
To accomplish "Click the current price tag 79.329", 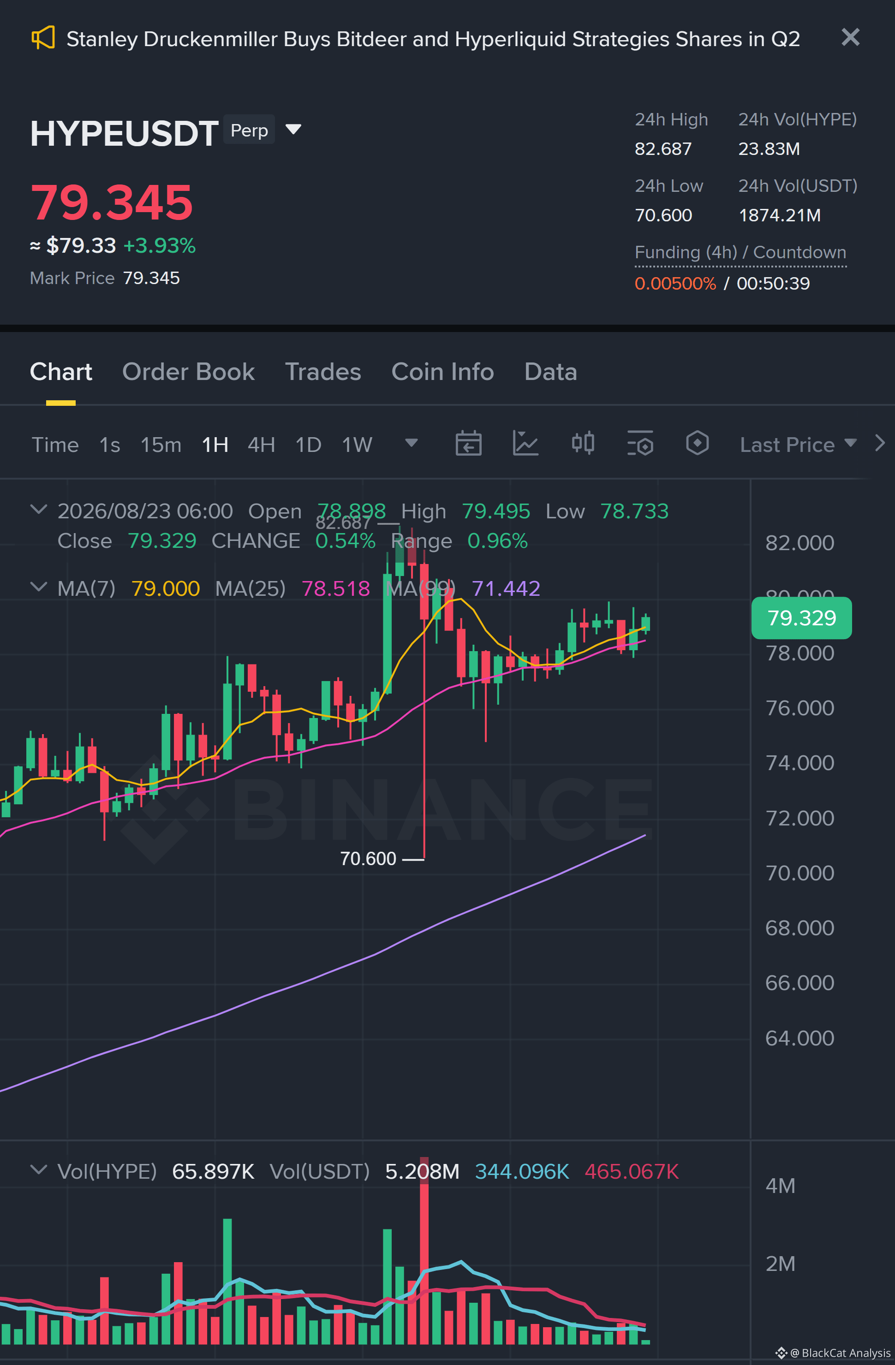I will pyautogui.click(x=801, y=618).
